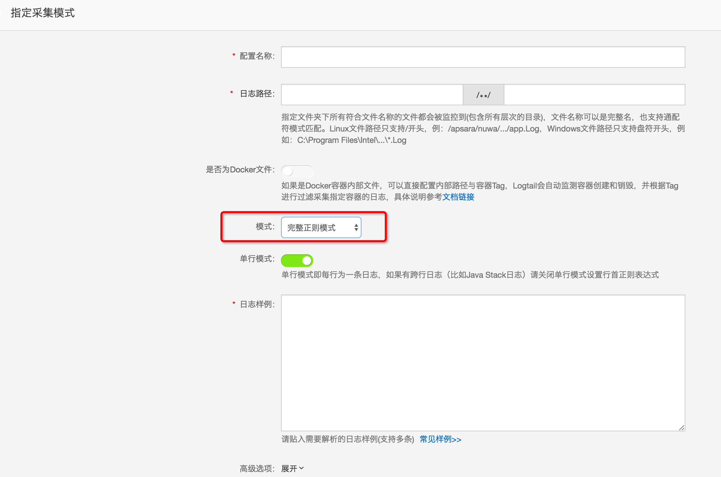Image resolution: width=721 pixels, height=477 pixels.
Task: Open the 模式 dropdown showing 完整正则模式
Action: [x=321, y=227]
